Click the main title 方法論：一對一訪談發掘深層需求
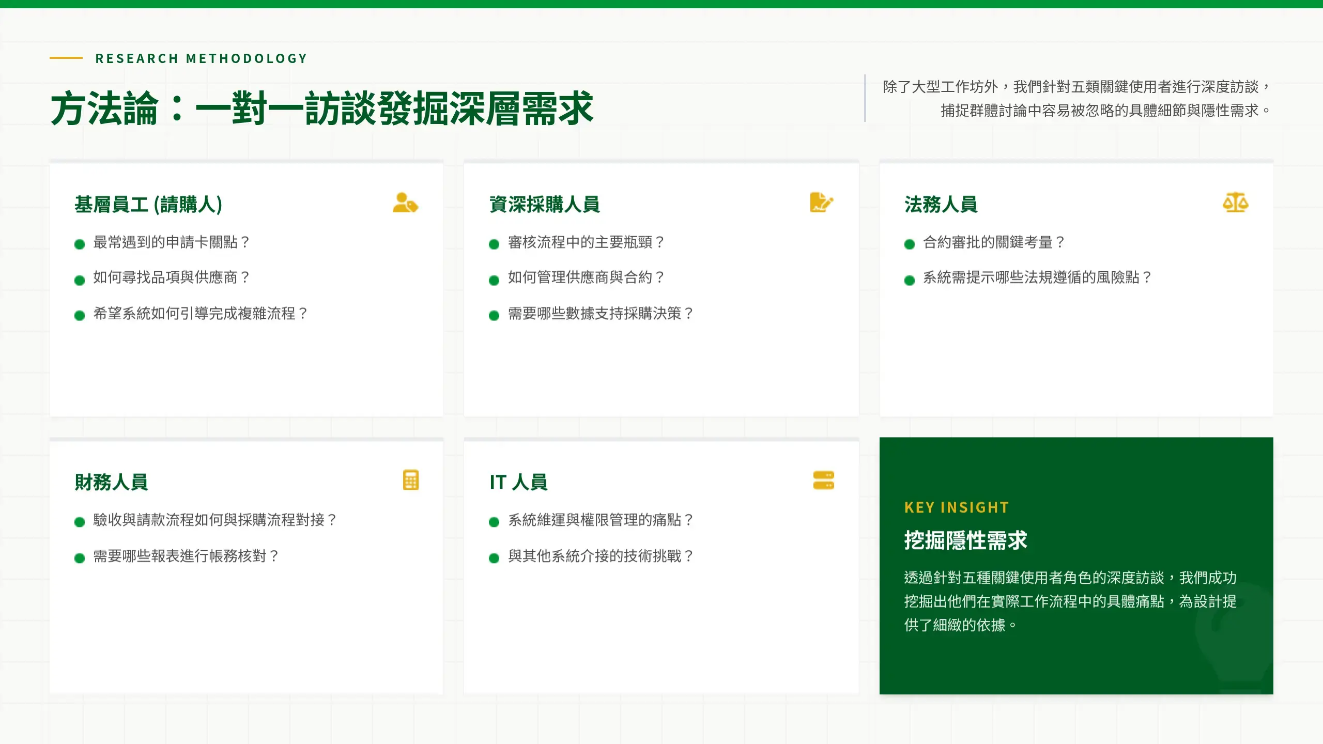The height and width of the screenshot is (744, 1323). [321, 109]
